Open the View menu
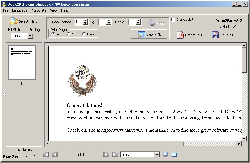This screenshot has width=250, height=163. click(54, 10)
